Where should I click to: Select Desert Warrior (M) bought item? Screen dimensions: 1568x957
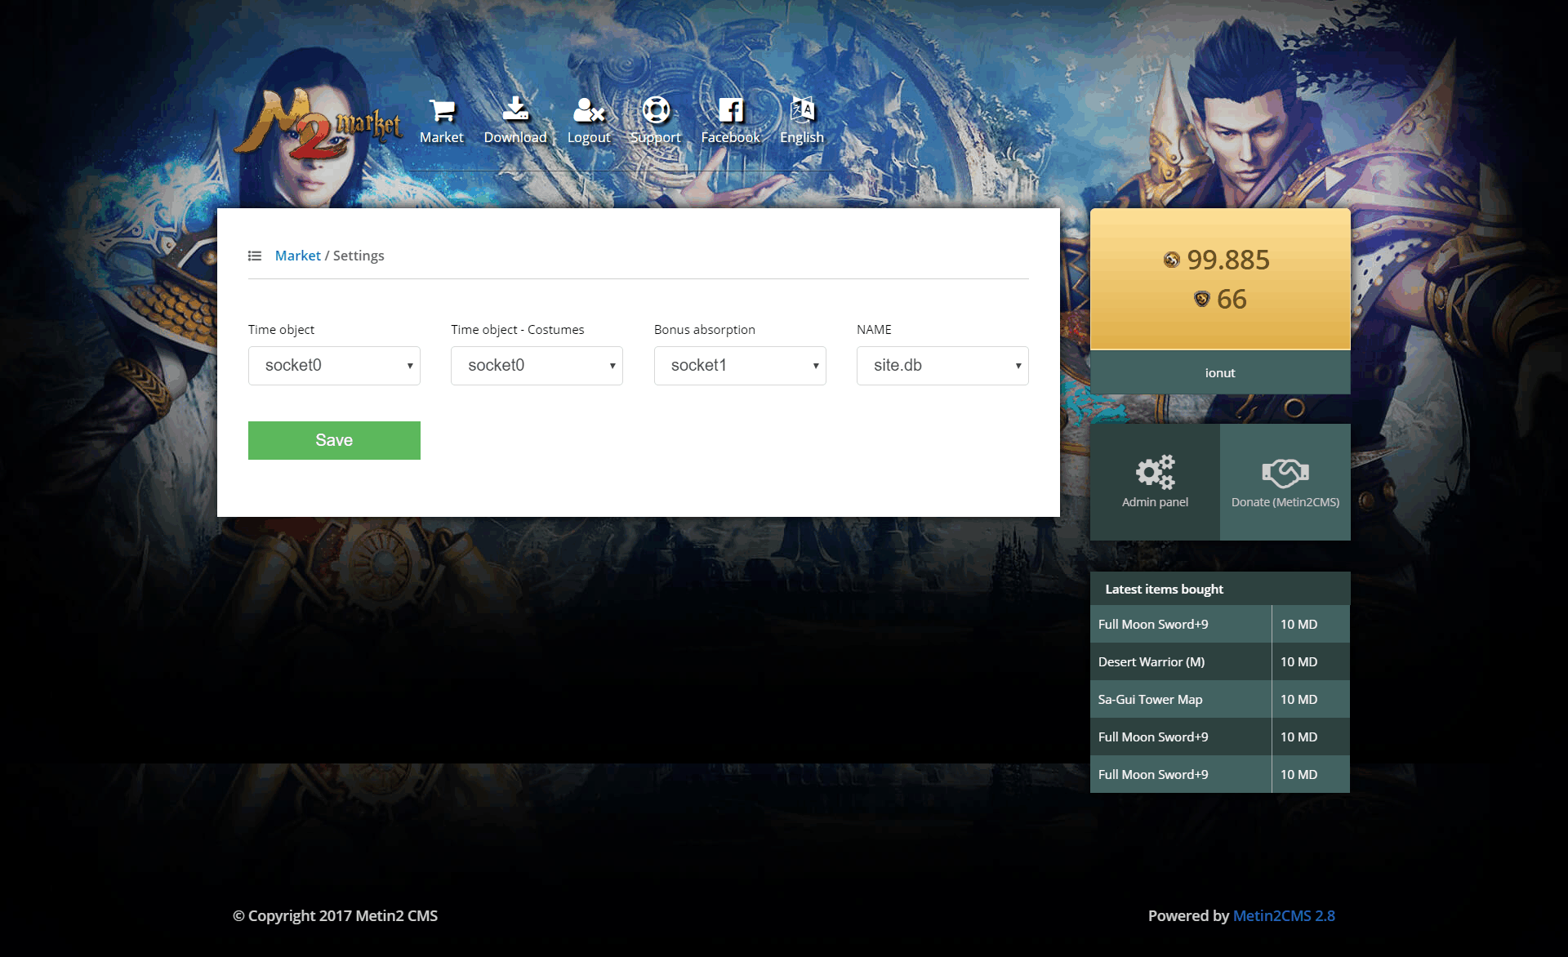point(1151,662)
